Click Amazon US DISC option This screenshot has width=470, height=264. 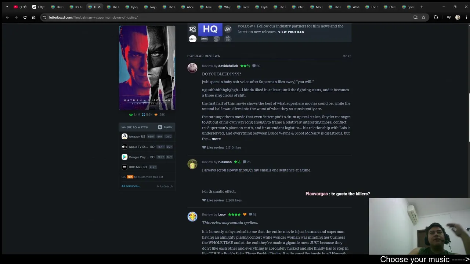(x=168, y=137)
